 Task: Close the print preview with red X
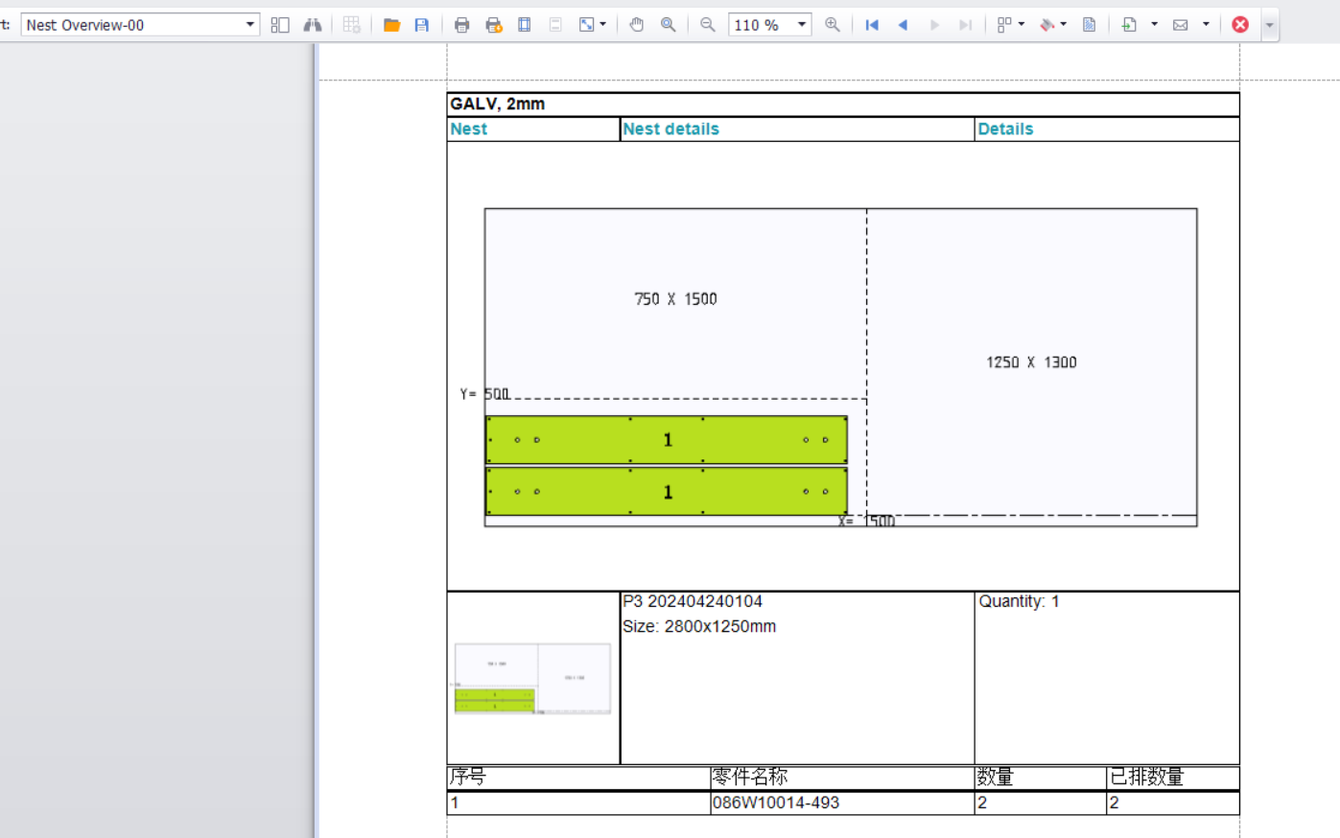tap(1240, 25)
